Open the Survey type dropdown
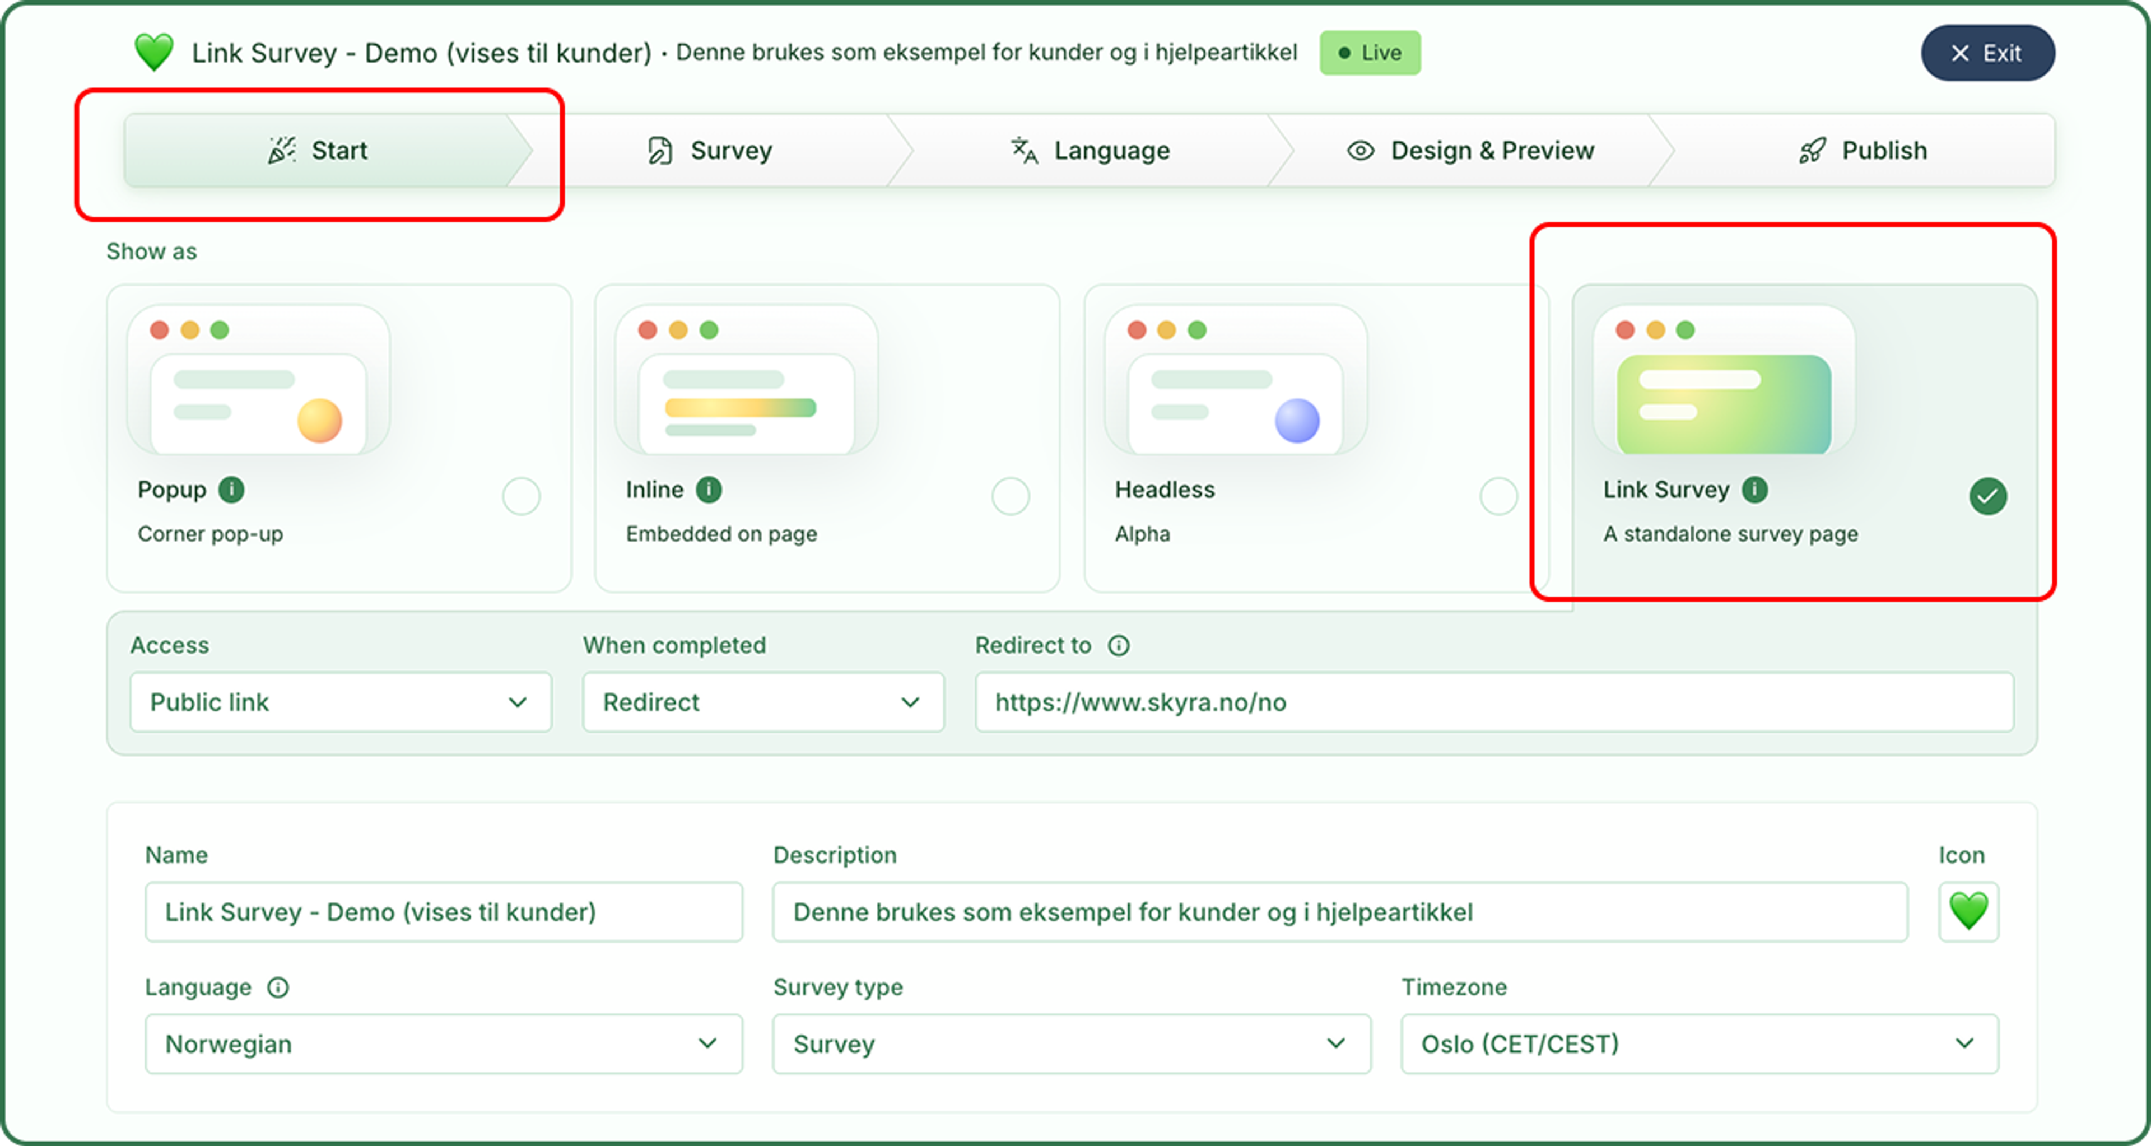This screenshot has height=1146, width=2151. pyautogui.click(x=1072, y=1043)
